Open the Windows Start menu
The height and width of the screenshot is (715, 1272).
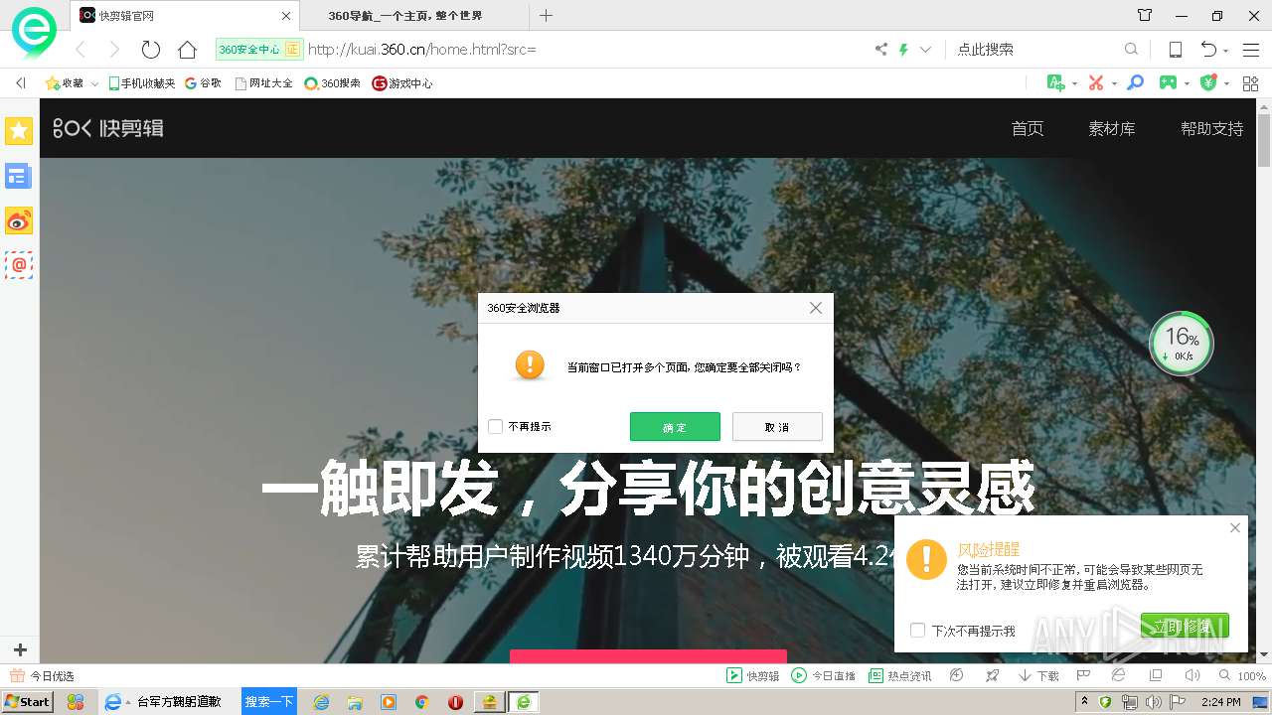coord(27,701)
